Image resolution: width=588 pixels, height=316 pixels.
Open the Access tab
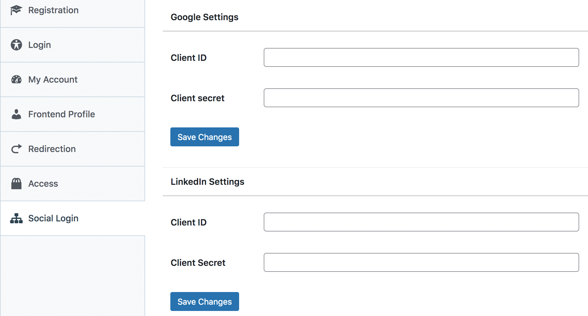[73, 184]
